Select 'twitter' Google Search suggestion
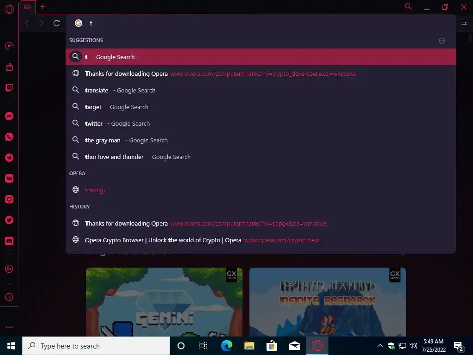The width and height of the screenshot is (473, 355). [261, 123]
